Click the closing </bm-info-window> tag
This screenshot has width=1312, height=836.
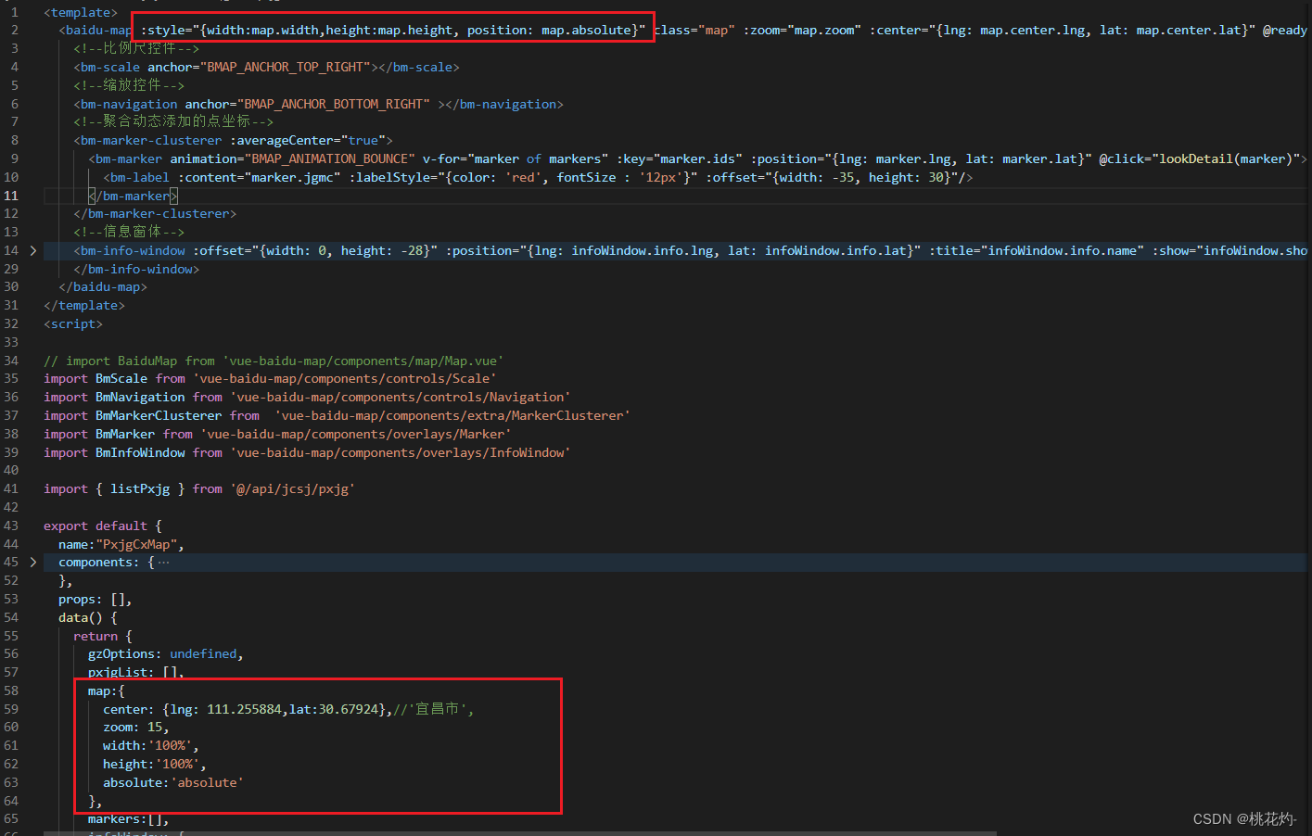coord(136,270)
